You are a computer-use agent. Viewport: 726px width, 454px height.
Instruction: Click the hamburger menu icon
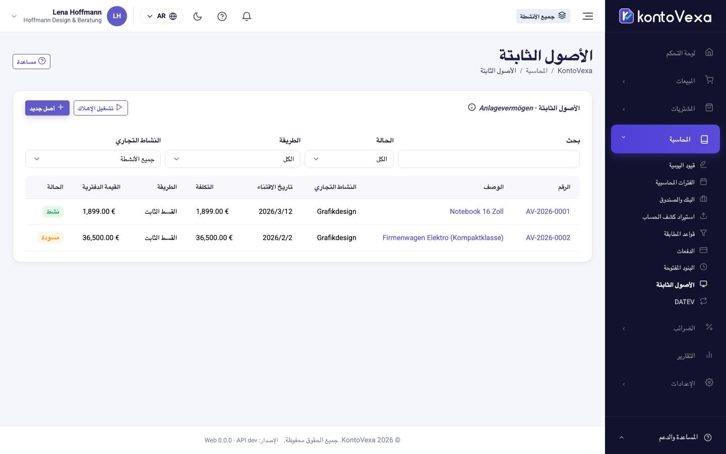(x=588, y=16)
